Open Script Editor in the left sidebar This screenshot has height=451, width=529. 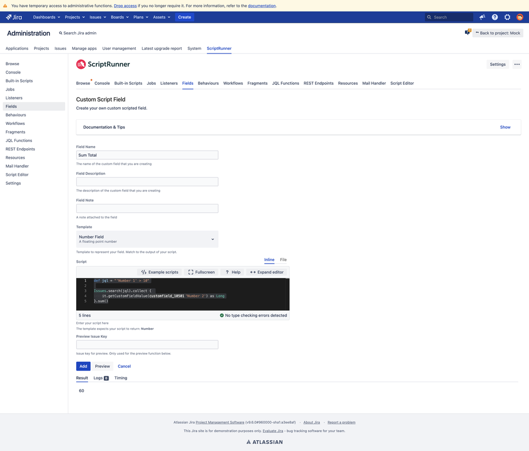tap(17, 175)
